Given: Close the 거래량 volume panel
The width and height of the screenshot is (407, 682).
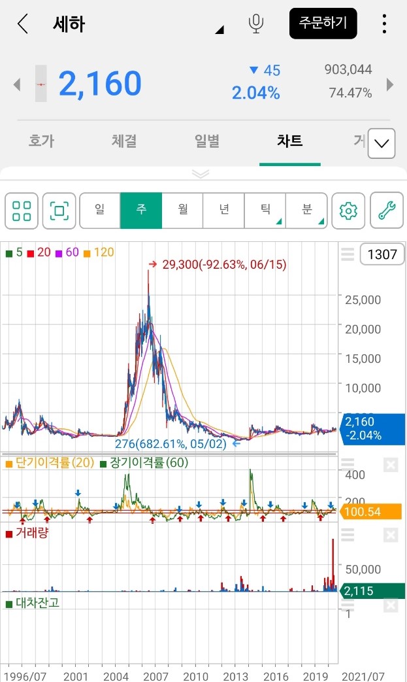Looking at the screenshot, I should pyautogui.click(x=391, y=535).
